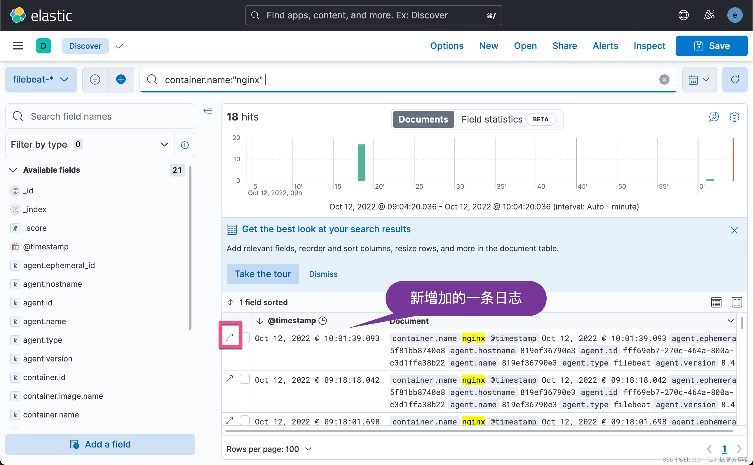Collapse the fields sidebar
The width and height of the screenshot is (753, 465).
point(208,111)
